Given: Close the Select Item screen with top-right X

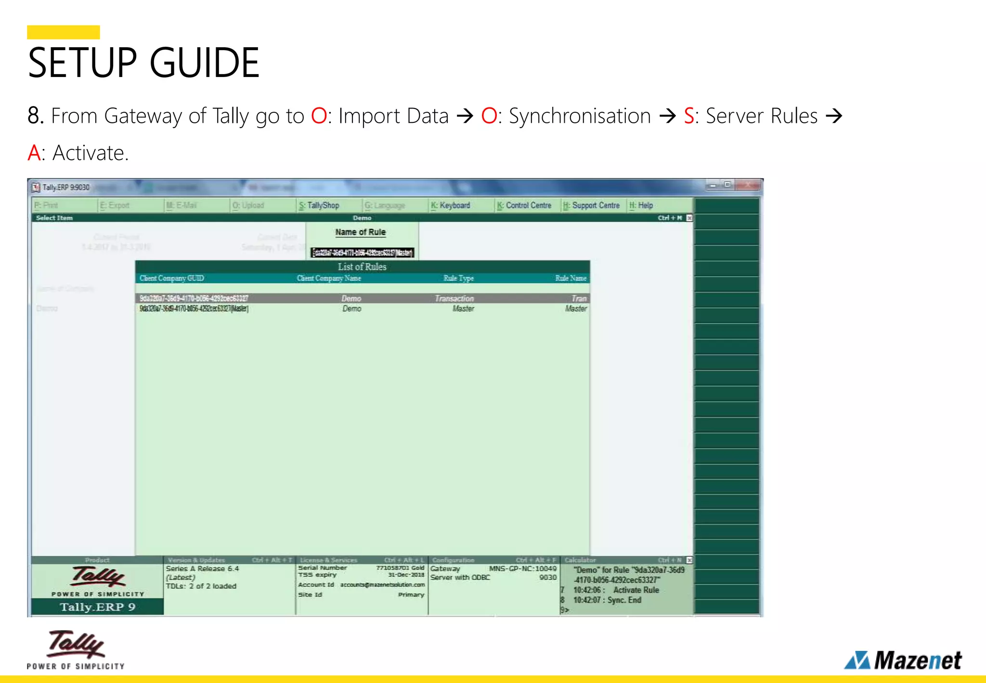Looking at the screenshot, I should (689, 218).
